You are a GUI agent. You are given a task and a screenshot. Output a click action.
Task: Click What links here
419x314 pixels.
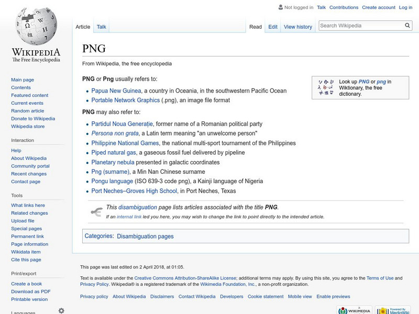[28, 205]
